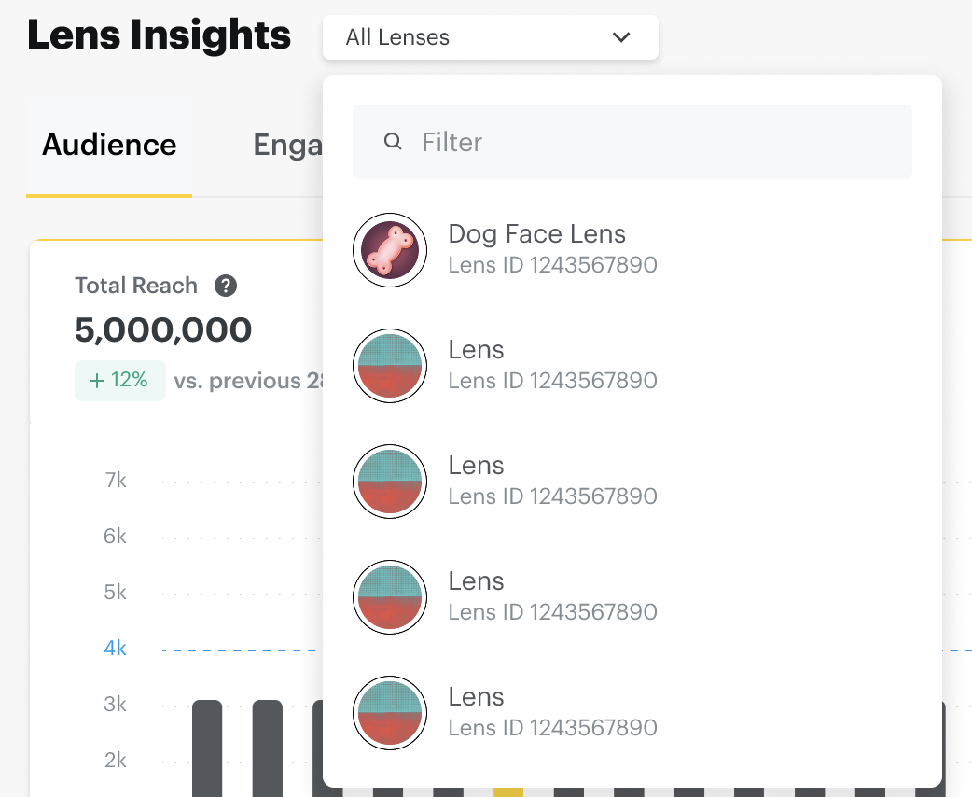
Task: Click the All Lenses dropdown label
Action: point(397,37)
